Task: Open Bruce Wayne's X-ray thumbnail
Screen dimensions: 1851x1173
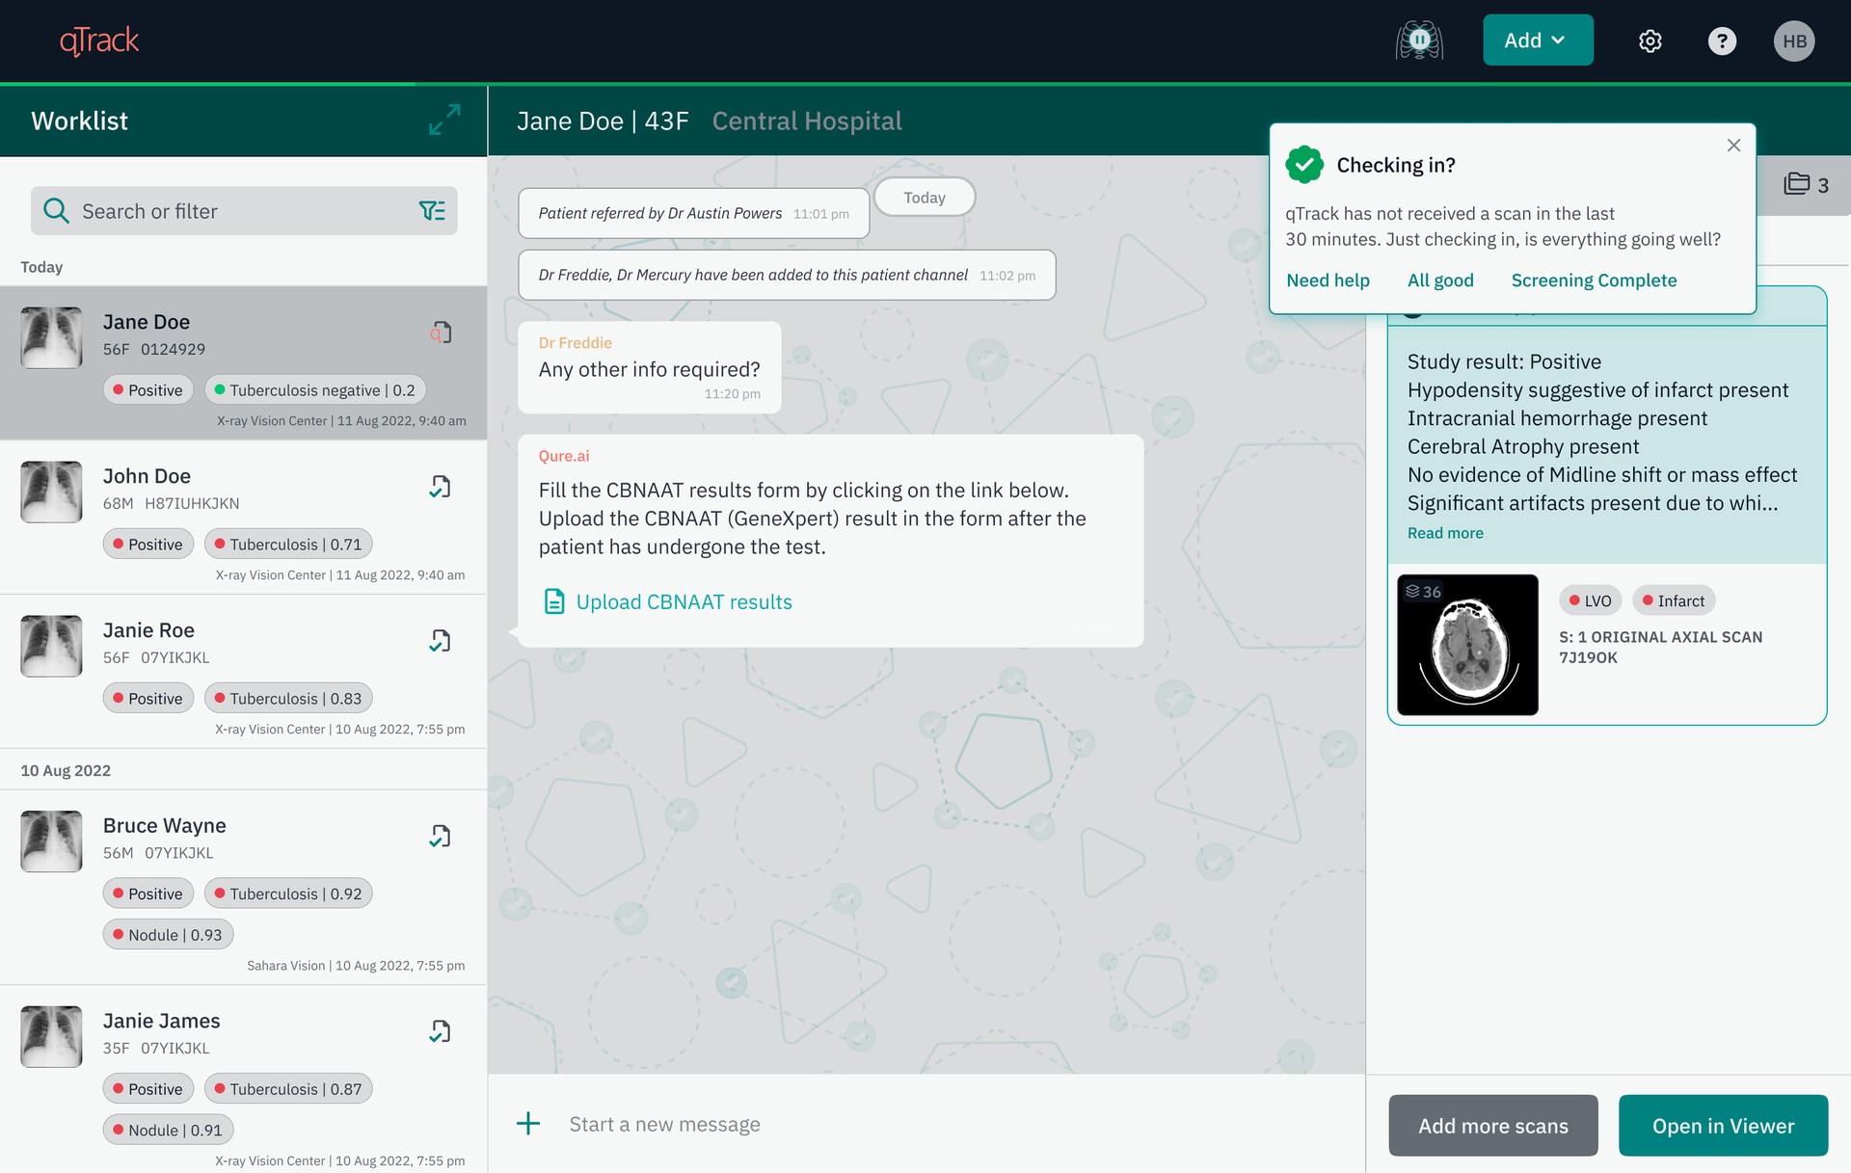Action: pos(51,841)
